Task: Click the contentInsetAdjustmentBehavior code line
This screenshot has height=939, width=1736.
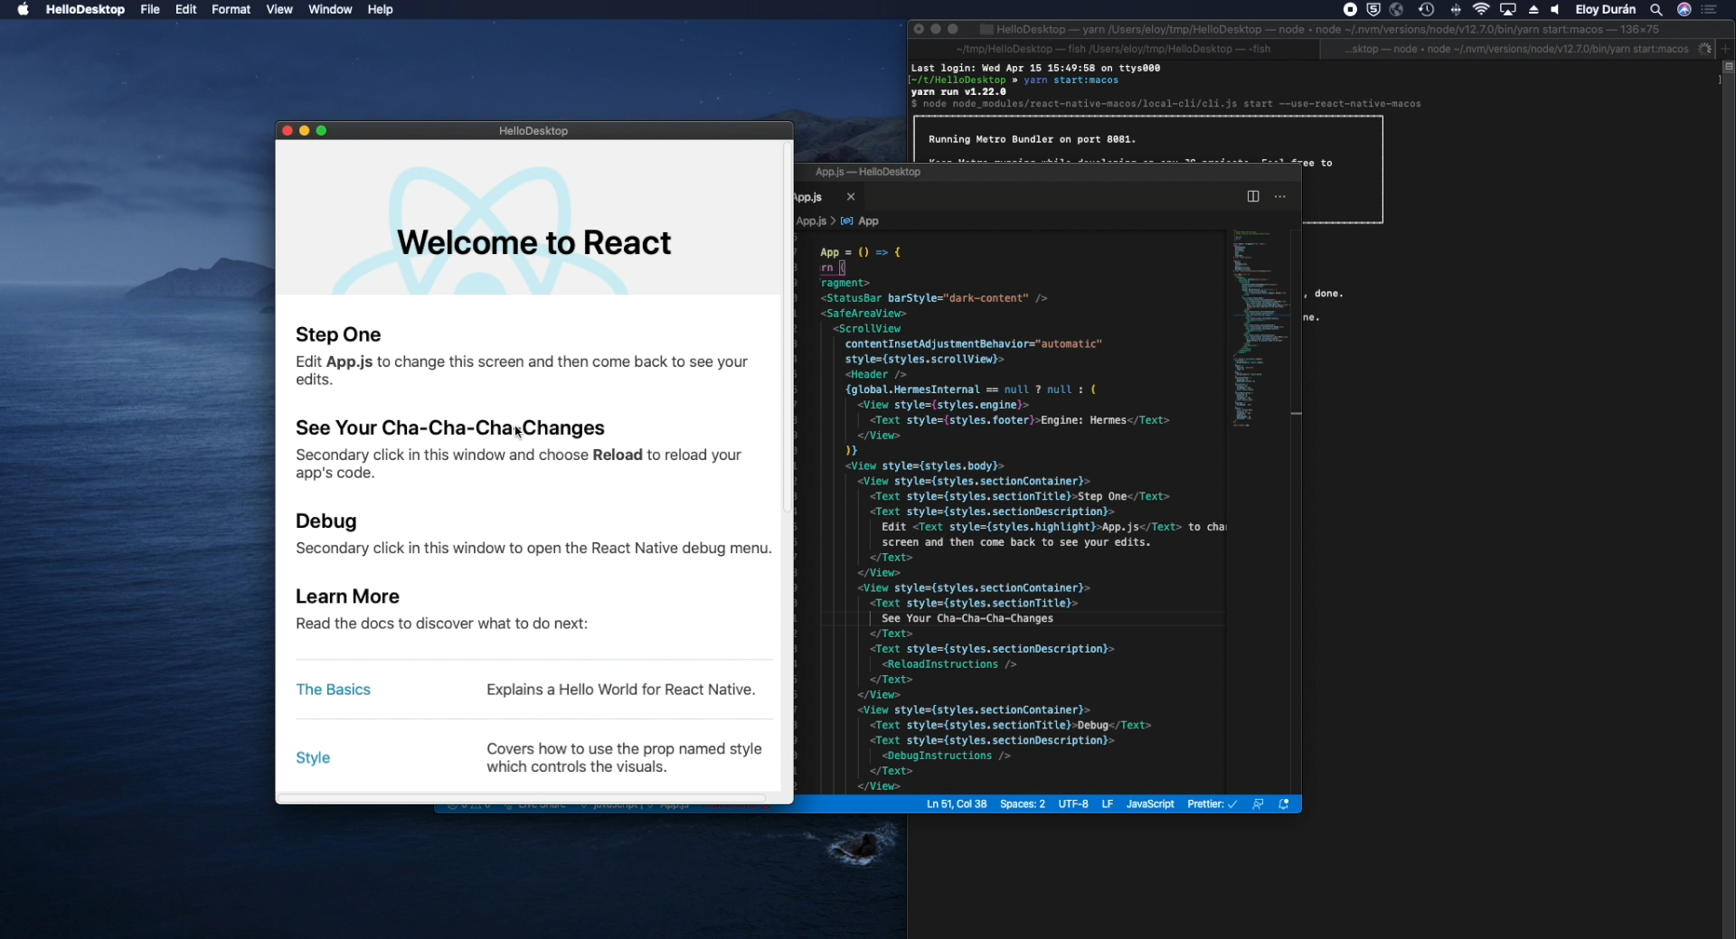Action: pos(973,344)
